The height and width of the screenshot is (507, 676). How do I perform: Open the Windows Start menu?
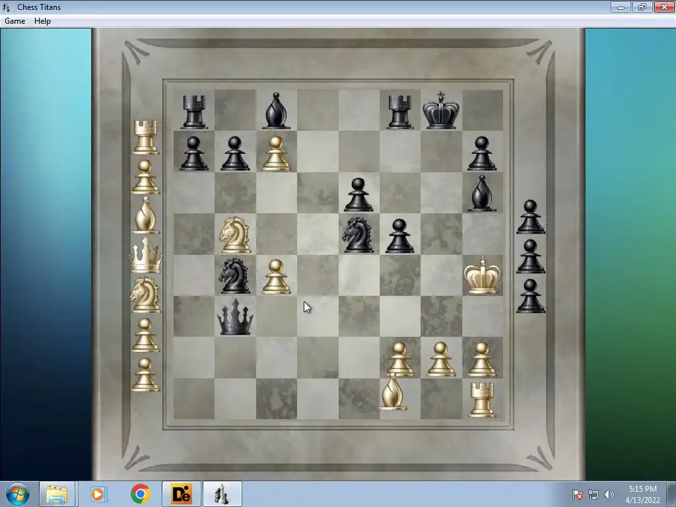coord(17,494)
